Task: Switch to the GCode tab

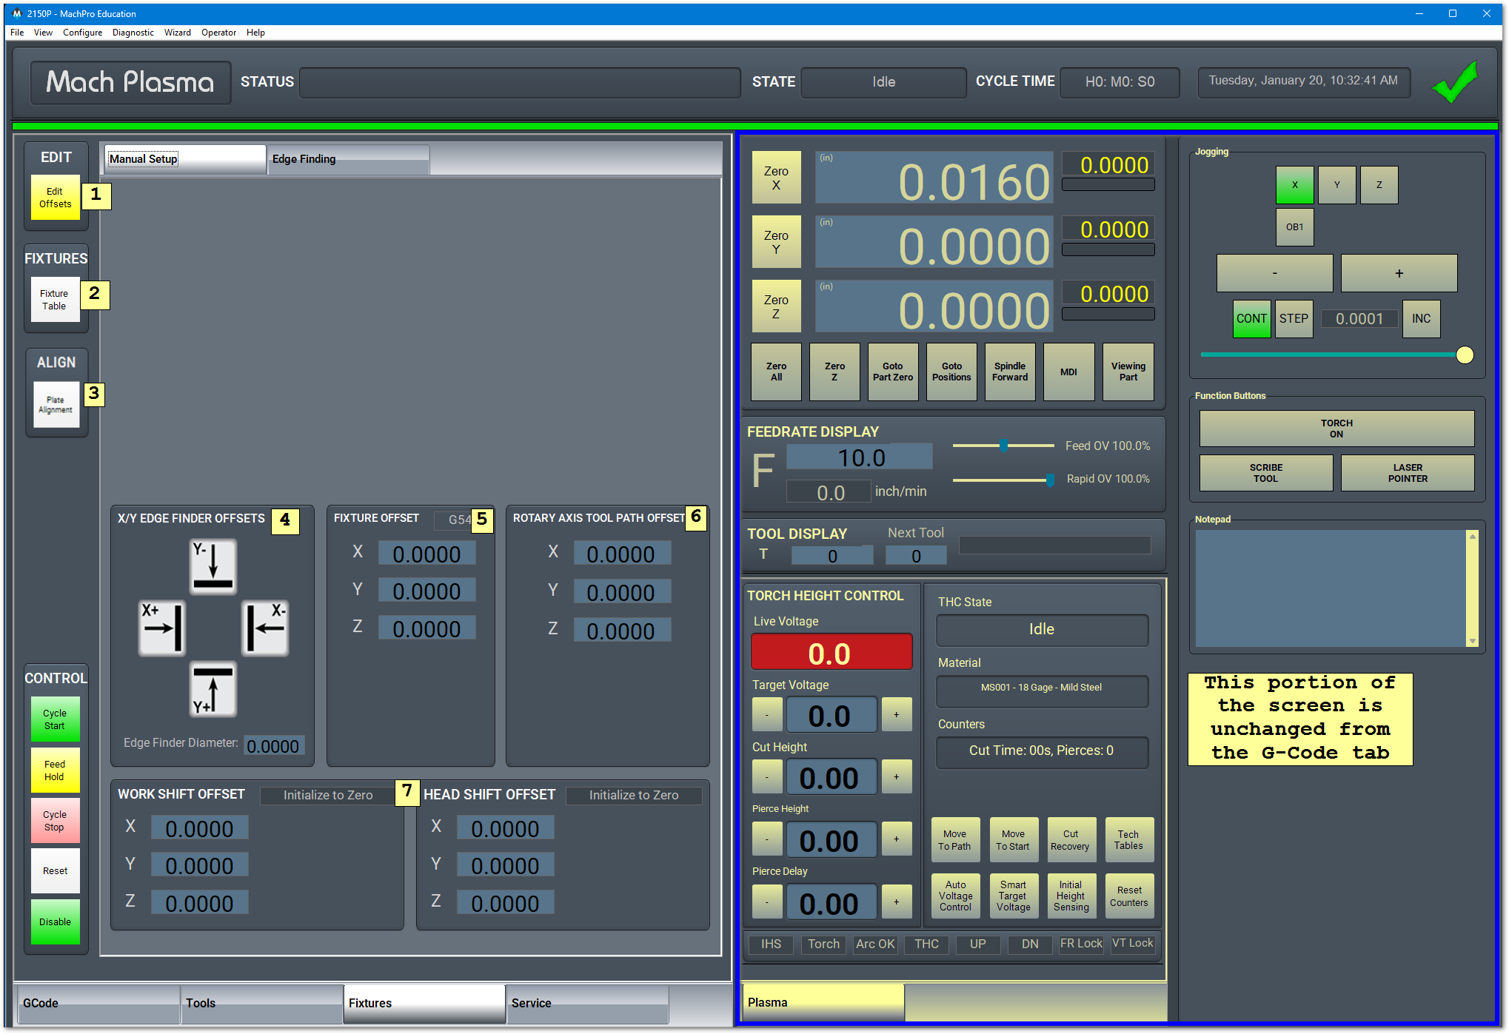Action: pyautogui.click(x=98, y=1004)
